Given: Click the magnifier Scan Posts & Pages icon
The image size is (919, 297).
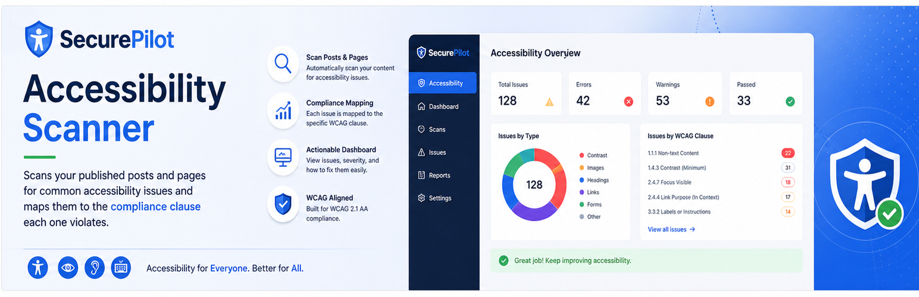Looking at the screenshot, I should click(283, 63).
